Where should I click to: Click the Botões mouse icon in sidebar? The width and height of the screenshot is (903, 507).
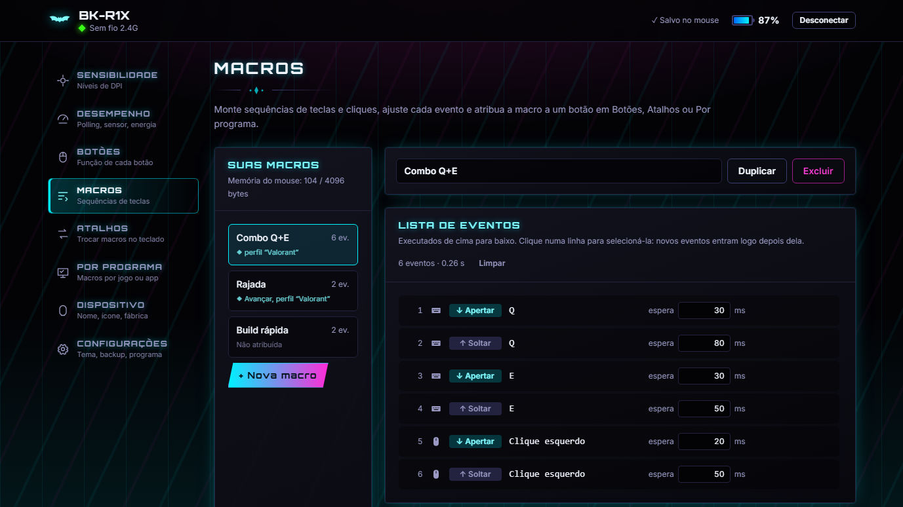63,157
